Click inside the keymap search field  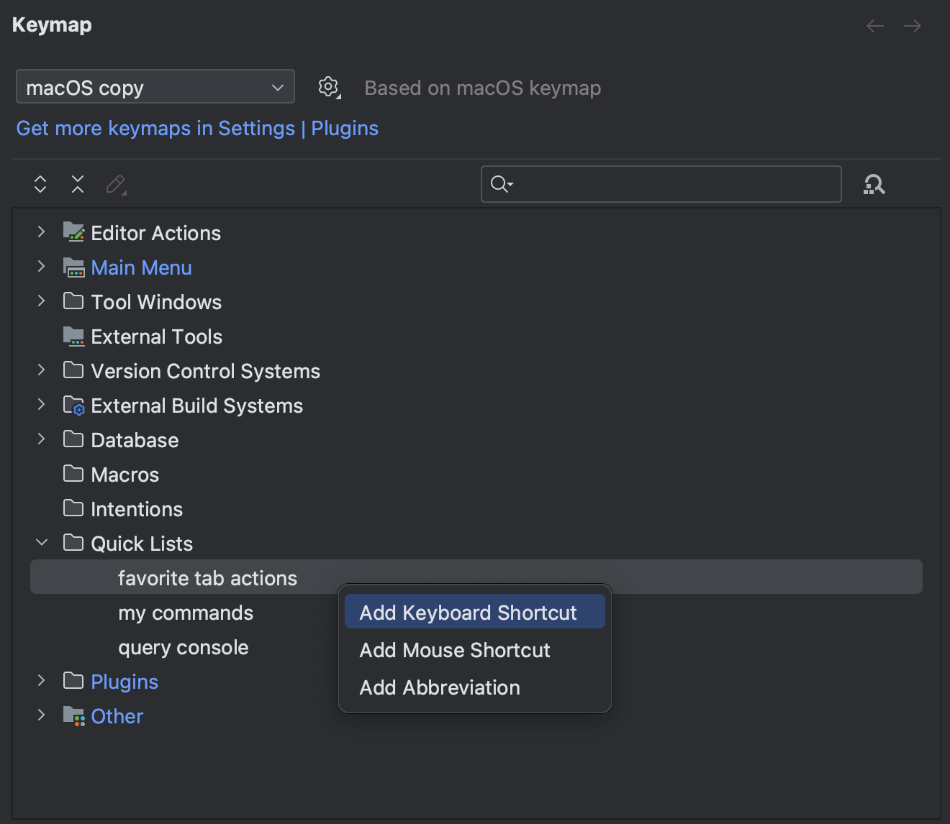661,184
